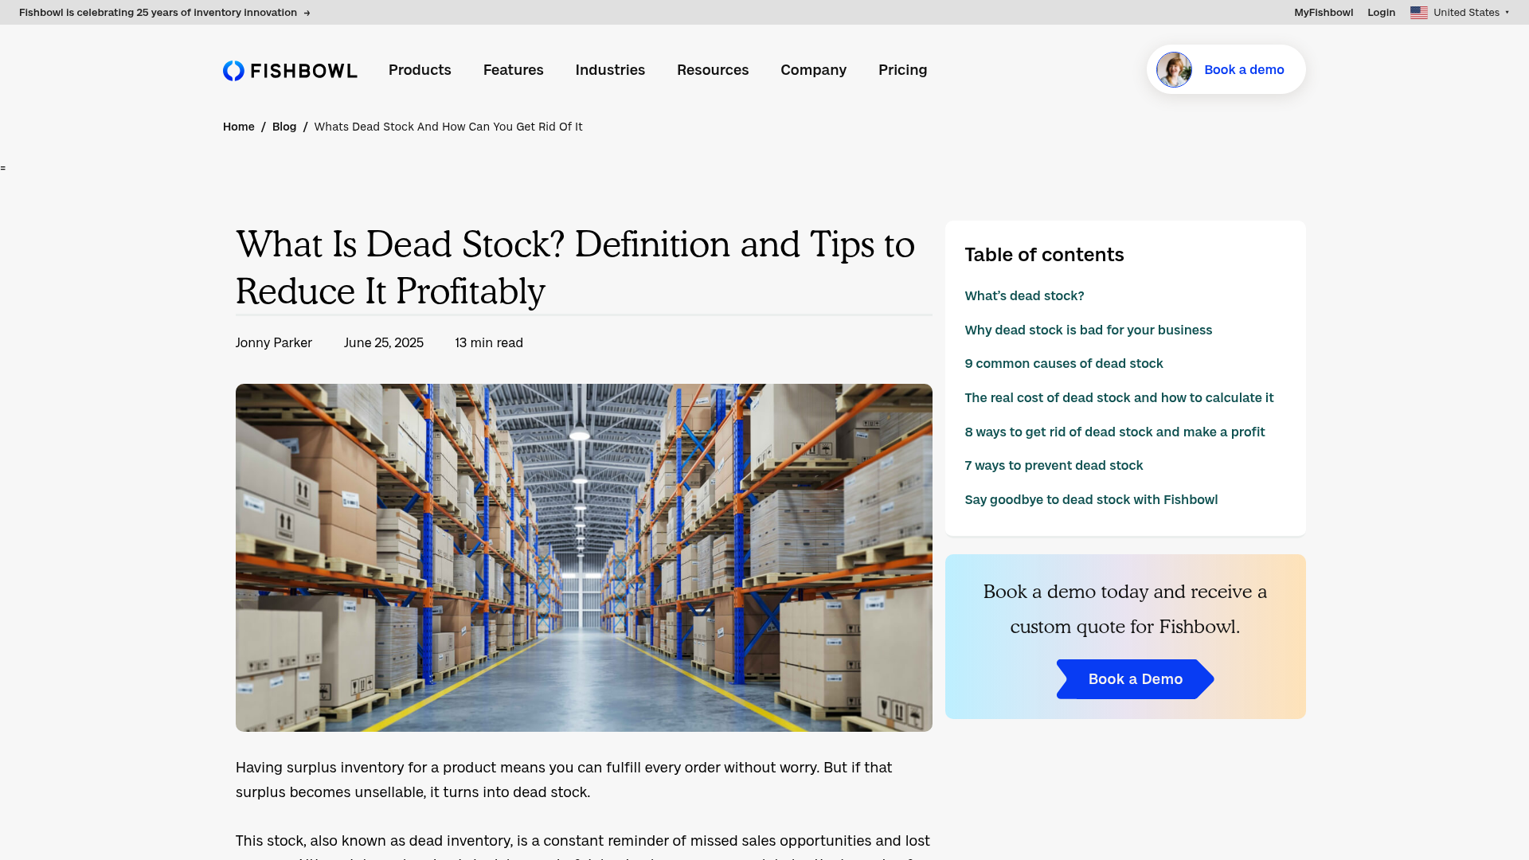Click the current page breadcrumb text
This screenshot has height=860, width=1529.
(x=448, y=127)
